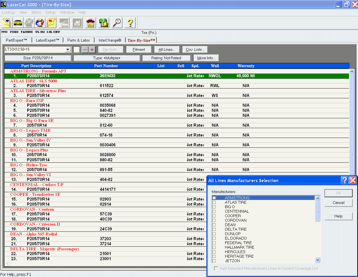Switch to the PartExpert tab
Image resolution: width=358 pixels, height=277 pixels.
17,40
